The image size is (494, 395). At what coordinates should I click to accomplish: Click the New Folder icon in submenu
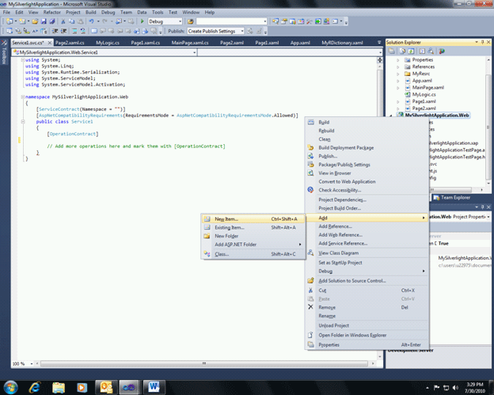coord(207,236)
